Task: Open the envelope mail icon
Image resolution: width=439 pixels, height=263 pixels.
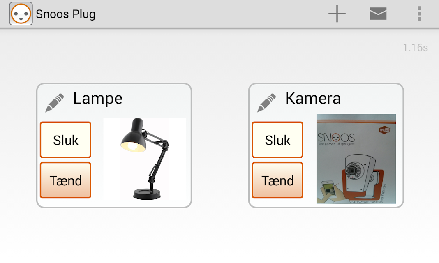Action: pos(378,14)
